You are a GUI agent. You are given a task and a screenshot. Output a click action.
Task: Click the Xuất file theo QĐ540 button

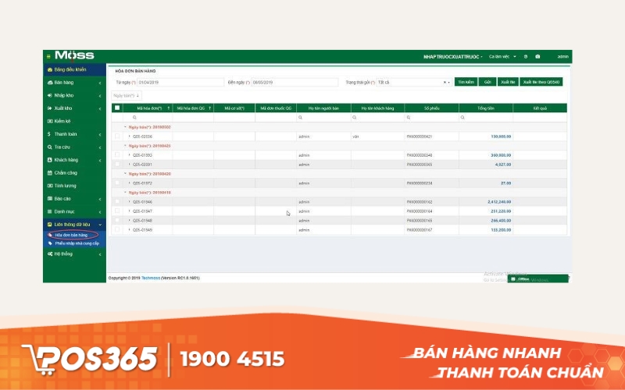click(x=541, y=82)
